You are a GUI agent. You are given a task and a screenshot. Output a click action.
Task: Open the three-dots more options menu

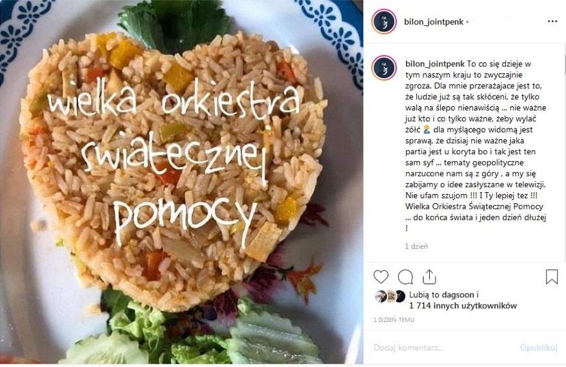tap(552, 22)
